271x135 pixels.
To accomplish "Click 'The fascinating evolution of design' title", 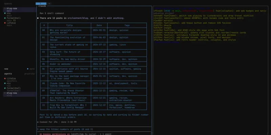I will [x=67, y=38].
